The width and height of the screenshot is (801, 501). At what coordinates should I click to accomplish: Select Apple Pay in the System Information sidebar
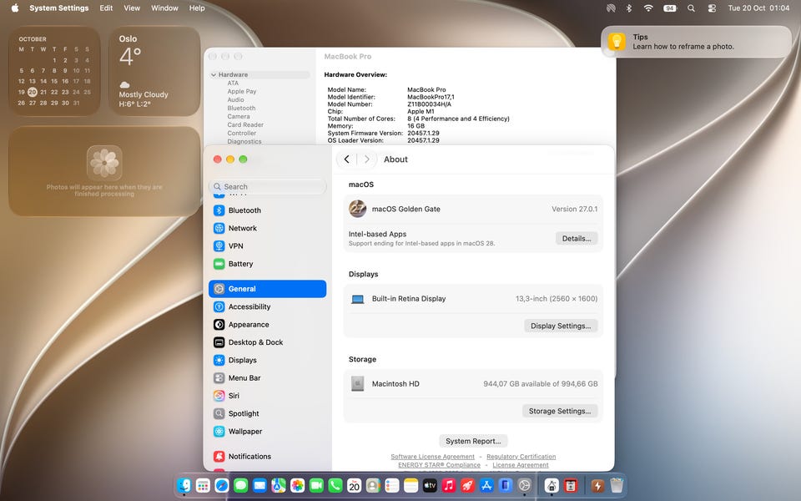point(242,92)
